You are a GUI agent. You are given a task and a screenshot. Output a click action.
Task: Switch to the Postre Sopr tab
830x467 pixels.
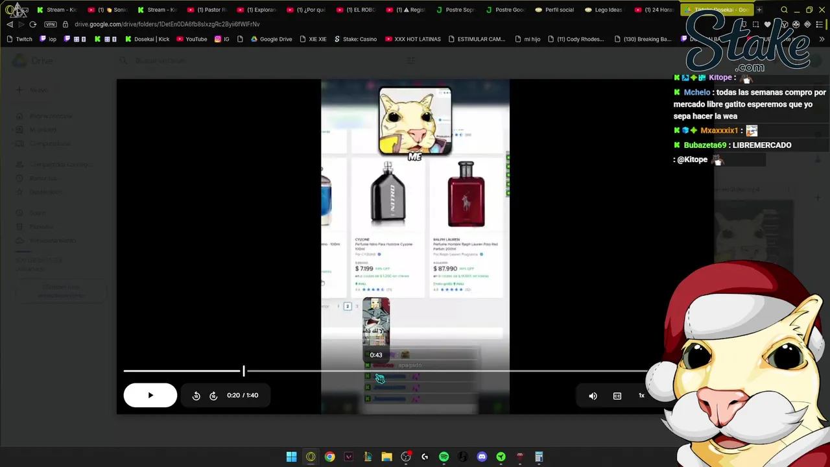click(x=456, y=10)
